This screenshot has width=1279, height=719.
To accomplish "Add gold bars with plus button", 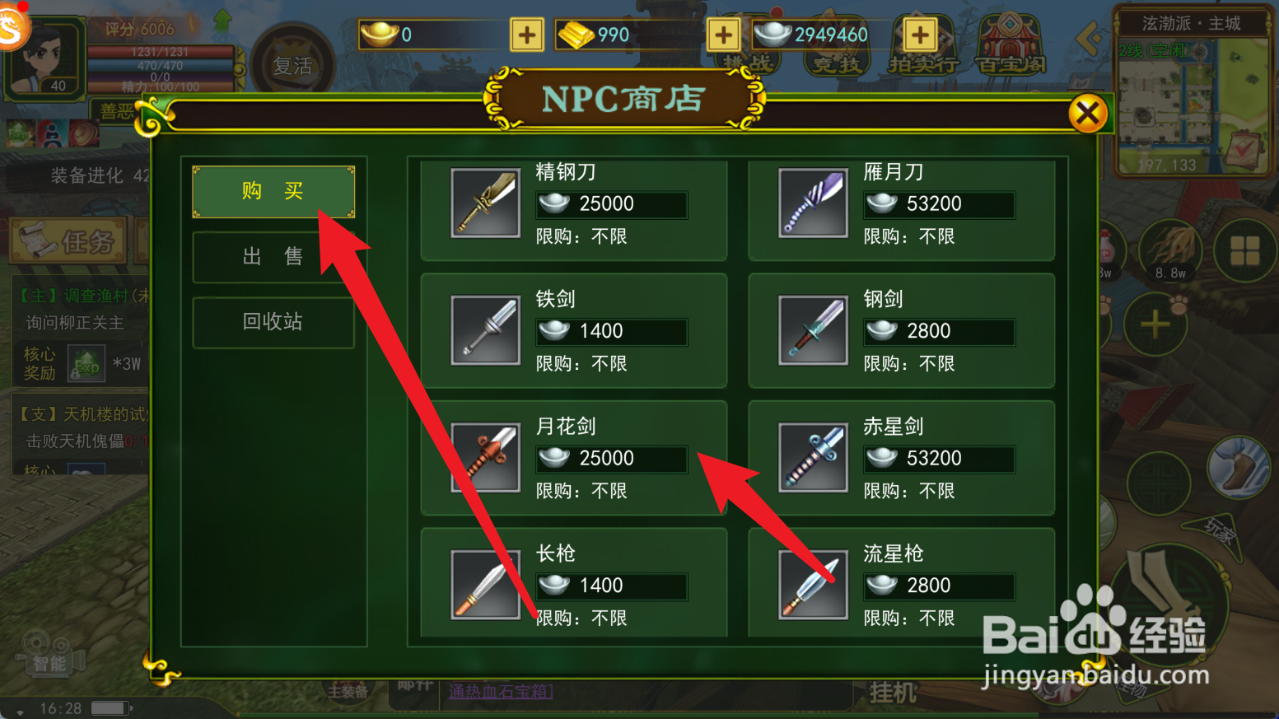I will (x=723, y=35).
